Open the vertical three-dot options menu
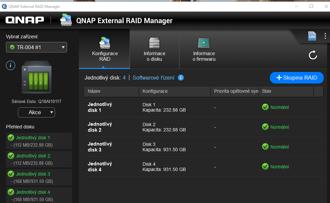This screenshot has height=203, width=330. tap(325, 36)
